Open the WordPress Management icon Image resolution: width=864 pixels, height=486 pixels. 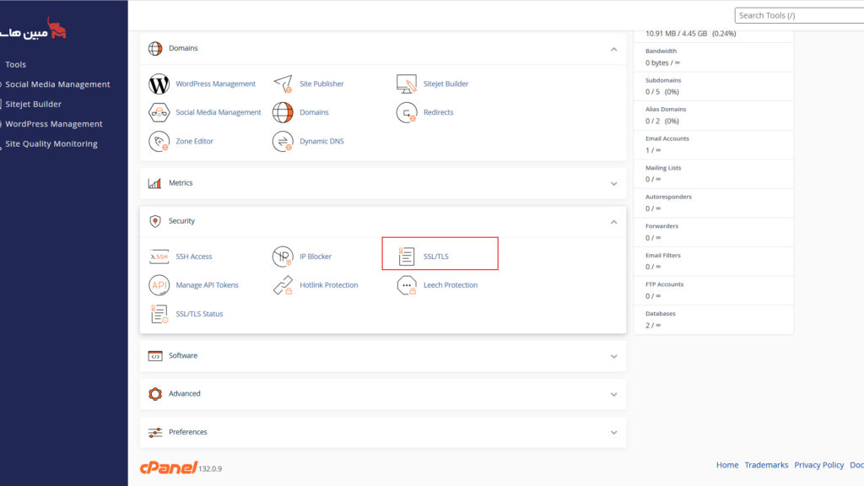[x=159, y=84]
